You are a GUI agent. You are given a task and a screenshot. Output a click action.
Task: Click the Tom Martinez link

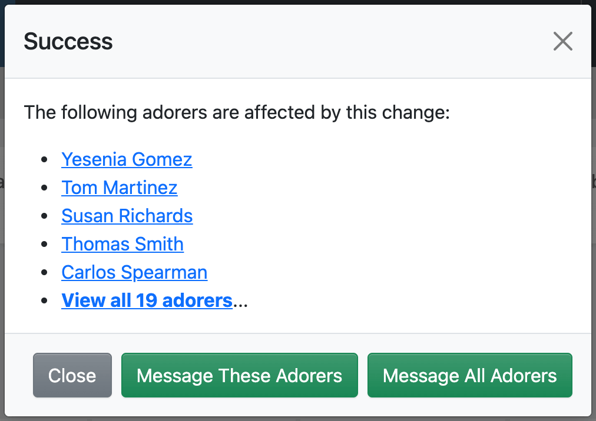119,188
